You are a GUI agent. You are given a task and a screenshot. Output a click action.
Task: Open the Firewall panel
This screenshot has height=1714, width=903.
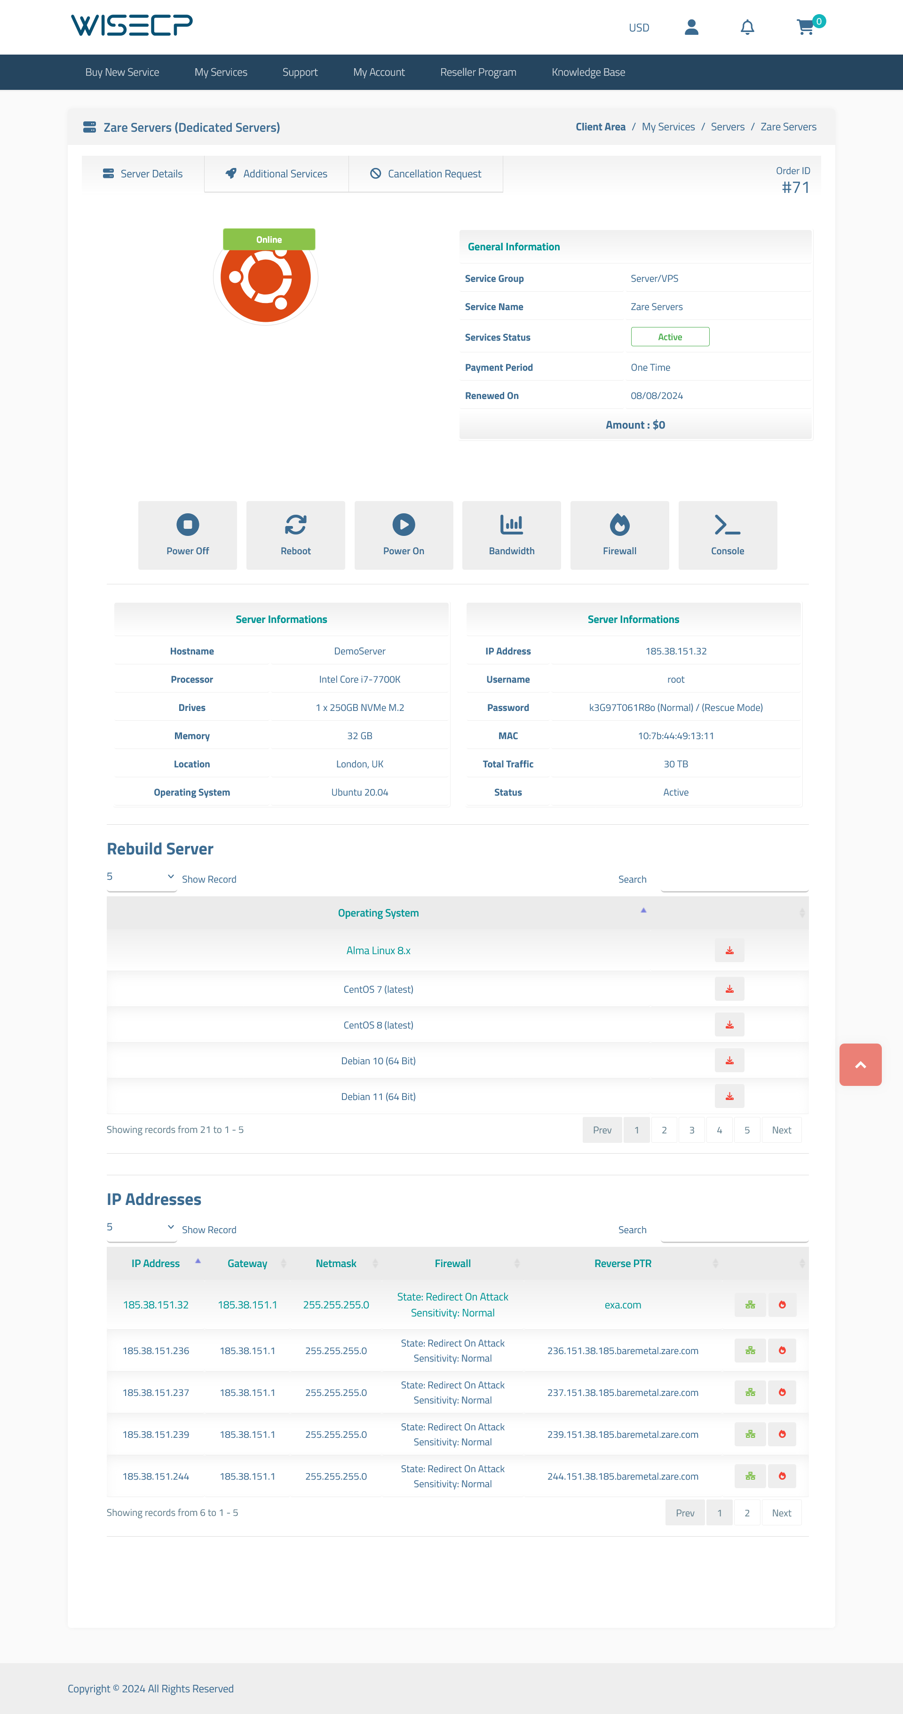620,535
